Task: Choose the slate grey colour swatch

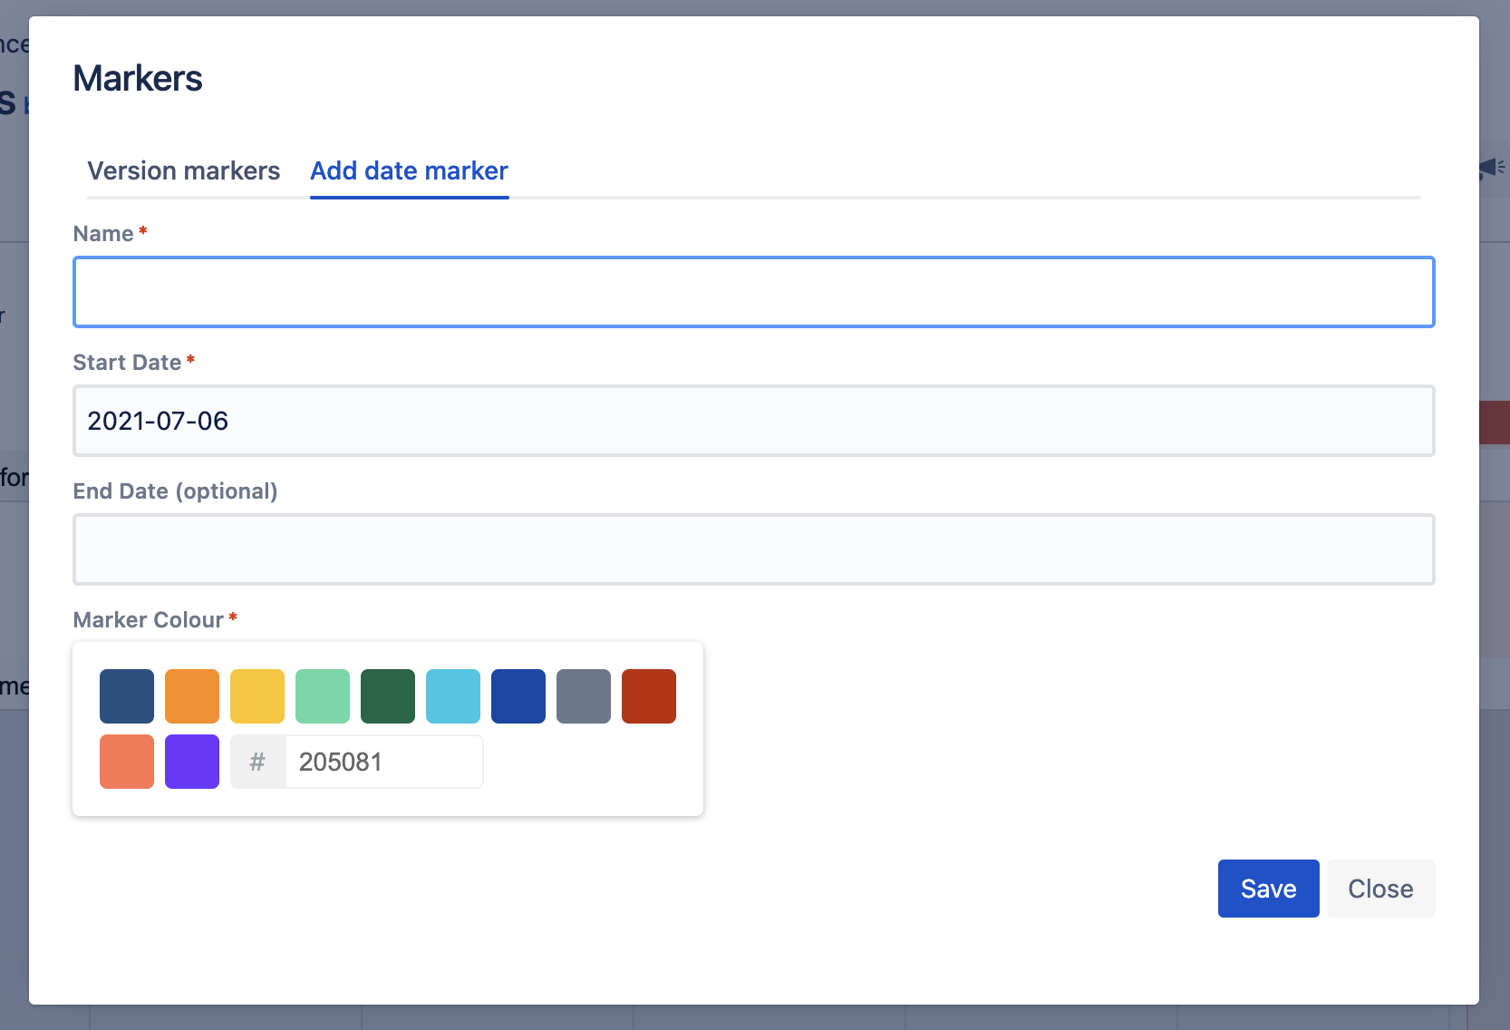Action: (584, 696)
